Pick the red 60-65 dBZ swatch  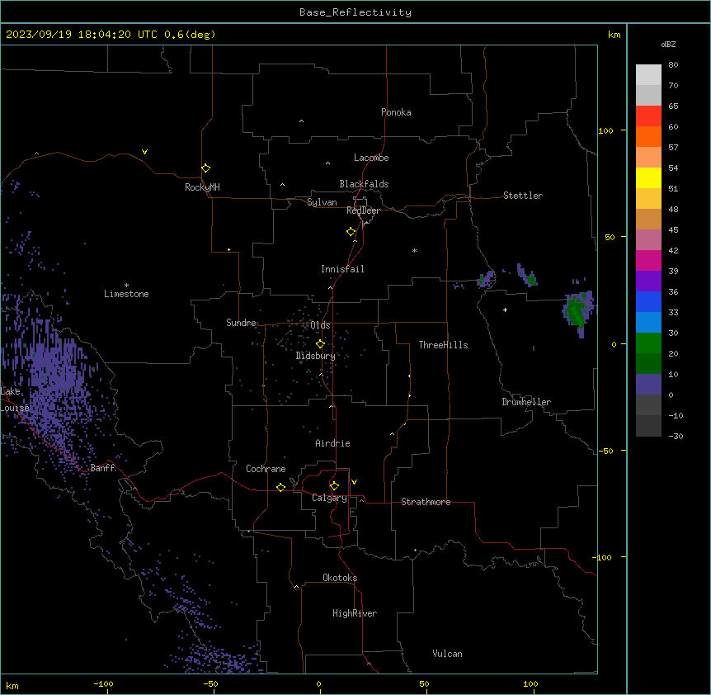648,116
